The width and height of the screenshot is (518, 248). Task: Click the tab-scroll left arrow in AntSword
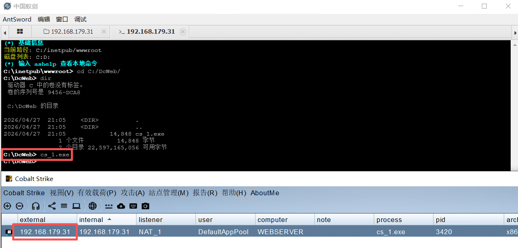tap(4, 32)
